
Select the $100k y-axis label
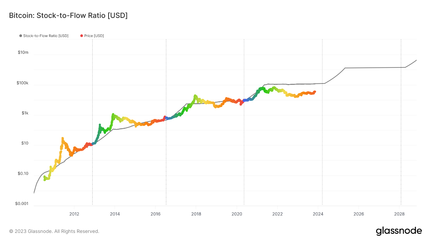pyautogui.click(x=22, y=83)
